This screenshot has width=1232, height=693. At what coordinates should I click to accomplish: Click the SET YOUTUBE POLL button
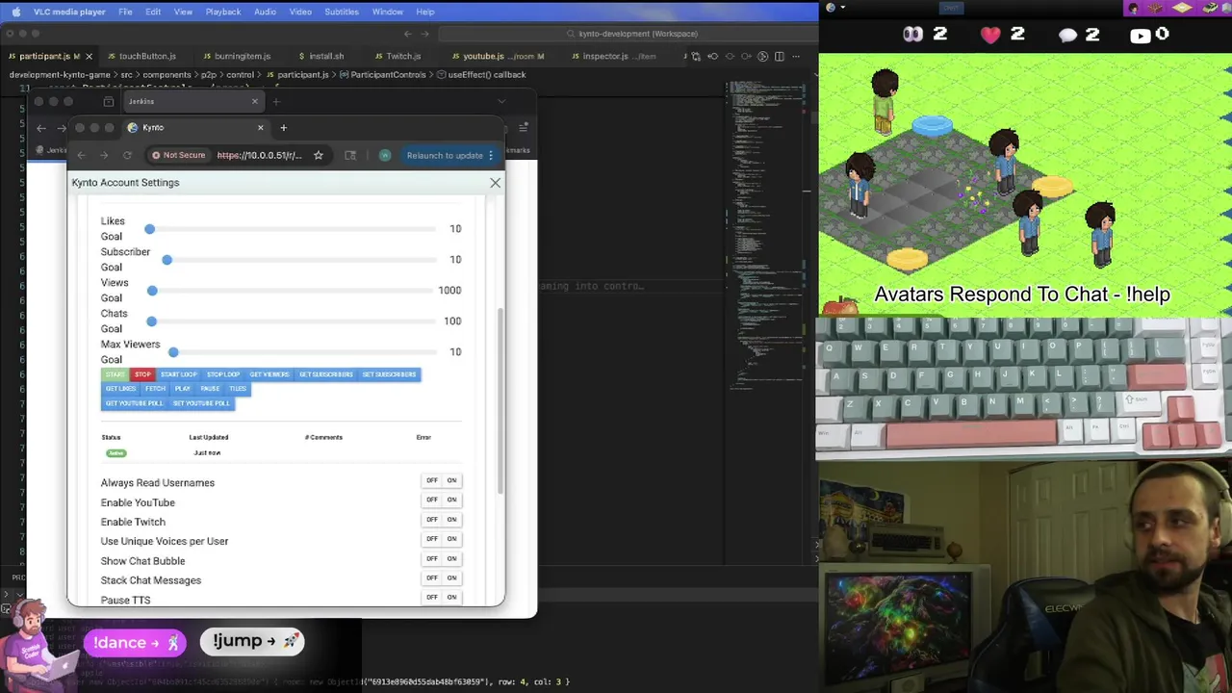pos(201,403)
